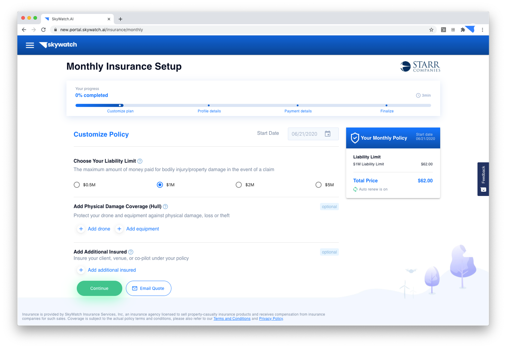Open the hamburger navigation menu
Screen dimensions: 506x348
pyautogui.click(x=30, y=45)
